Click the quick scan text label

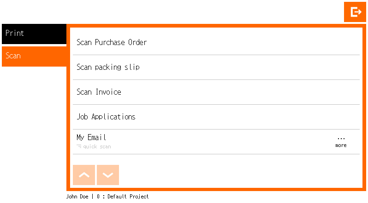(x=97, y=147)
